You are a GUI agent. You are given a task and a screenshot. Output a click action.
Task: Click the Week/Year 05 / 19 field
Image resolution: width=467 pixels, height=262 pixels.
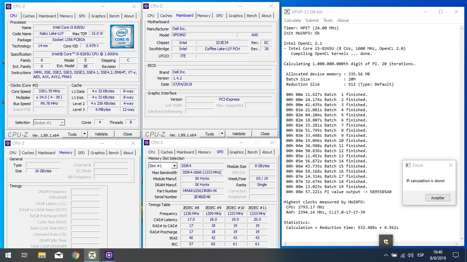pyautogui.click(x=262, y=179)
